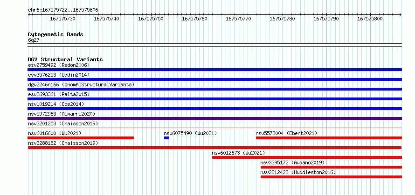Image resolution: width=415 pixels, height=195 pixels.
Task: Click the blue bar under esv3576253
Action: coord(214,79)
